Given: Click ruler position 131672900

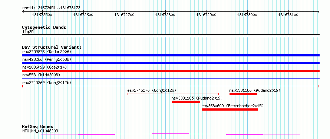Looking at the screenshot, I should pyautogui.click(x=206, y=15).
